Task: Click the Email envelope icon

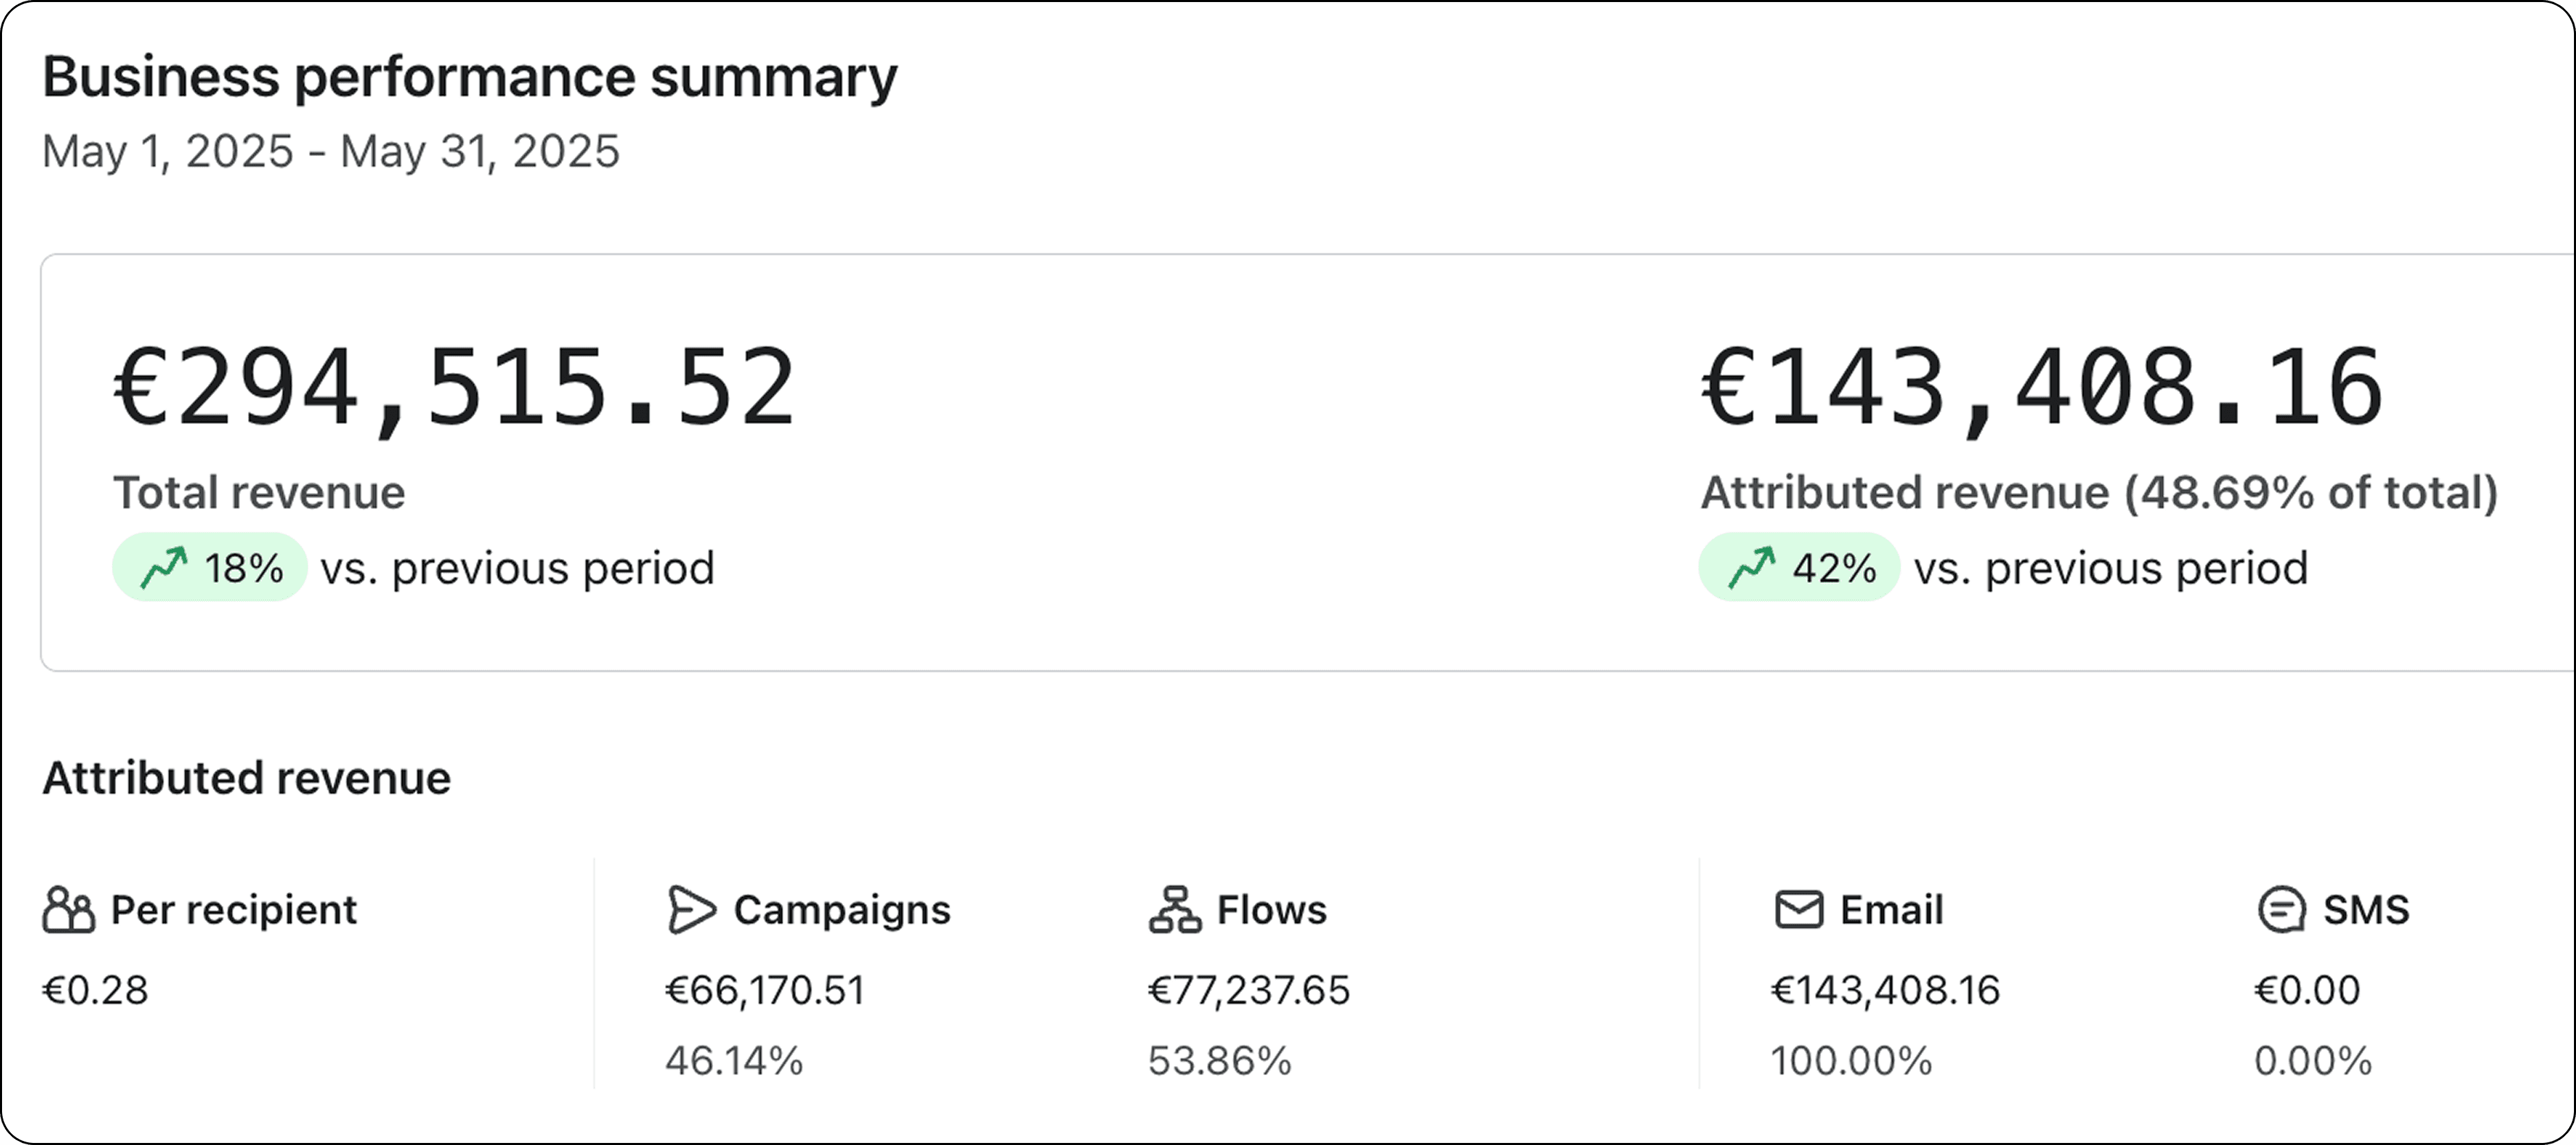Action: (1798, 910)
